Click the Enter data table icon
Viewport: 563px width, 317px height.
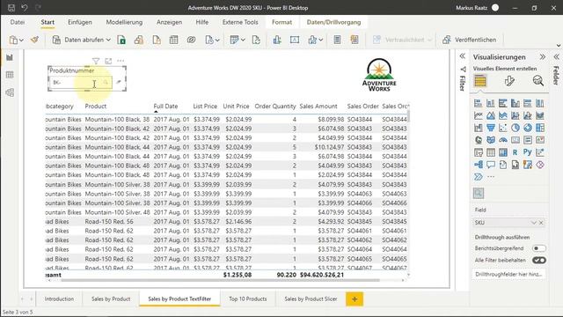pyautogui.click(x=174, y=40)
